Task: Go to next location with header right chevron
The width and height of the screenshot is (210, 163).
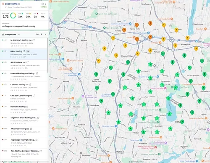Action: pos(46,4)
